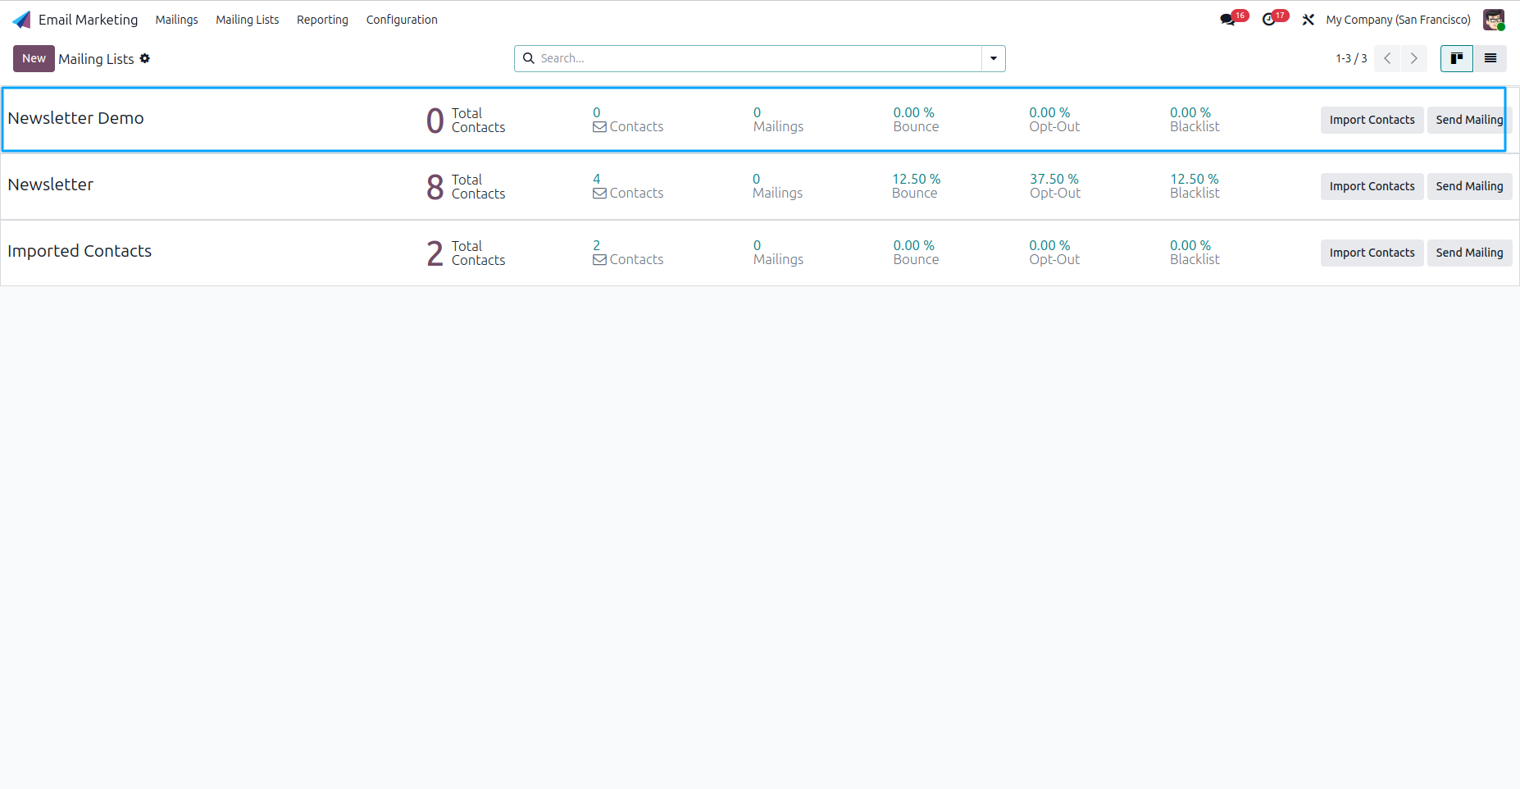Screen dimensions: 1520x789
Task: Click the user avatar in top right
Action: [1494, 20]
